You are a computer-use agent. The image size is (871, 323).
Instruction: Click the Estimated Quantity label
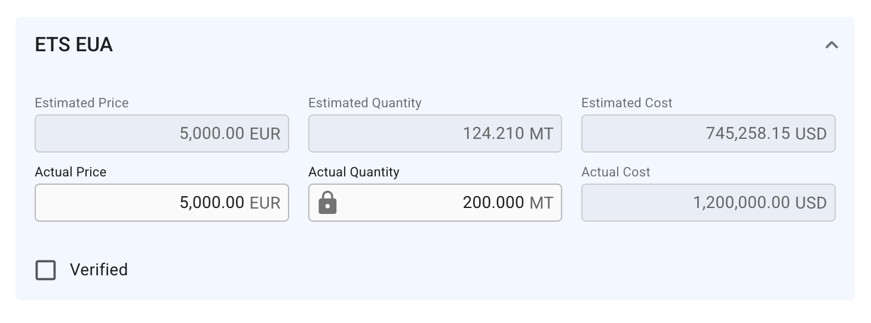pyautogui.click(x=365, y=103)
